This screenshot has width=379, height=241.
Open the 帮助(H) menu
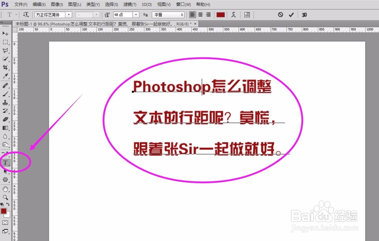point(203,4)
